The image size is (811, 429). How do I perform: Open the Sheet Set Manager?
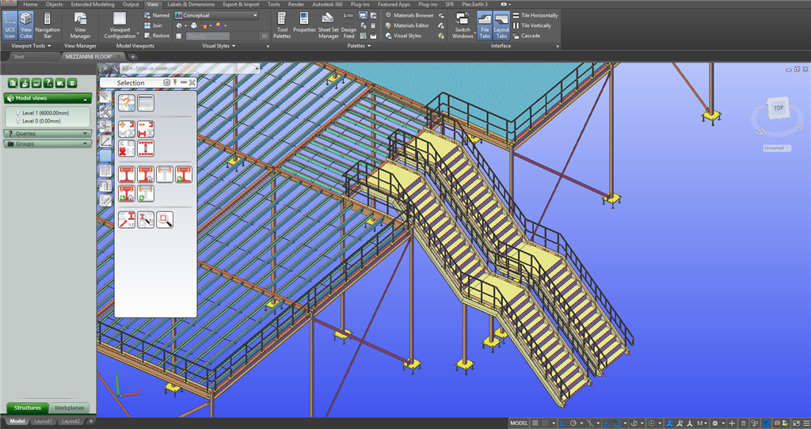(x=328, y=24)
